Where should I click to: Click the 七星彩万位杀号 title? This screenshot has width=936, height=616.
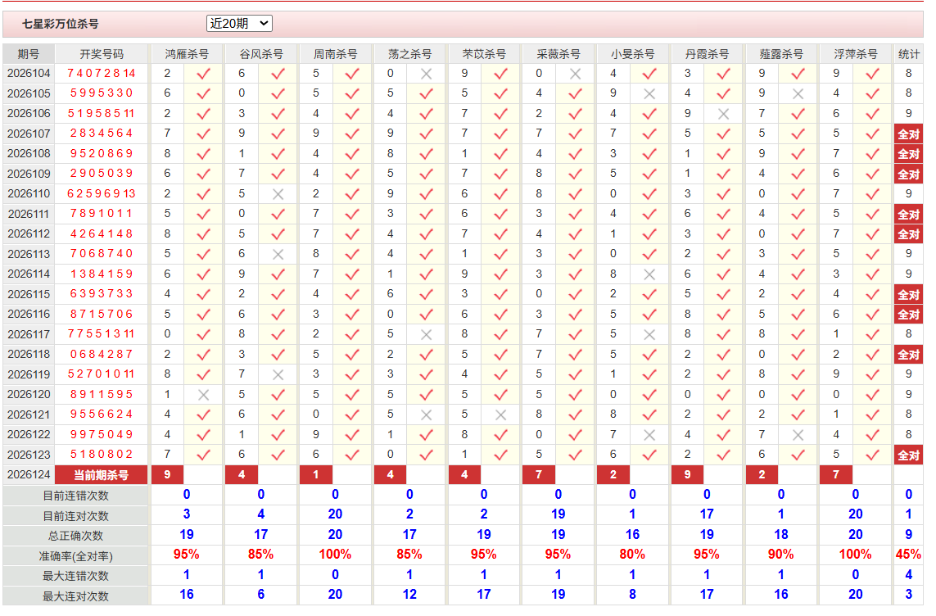click(x=61, y=24)
